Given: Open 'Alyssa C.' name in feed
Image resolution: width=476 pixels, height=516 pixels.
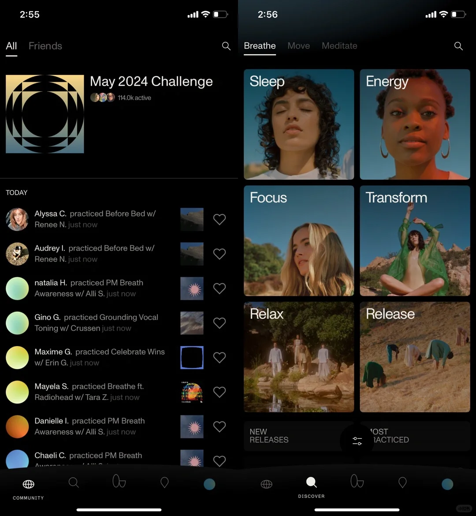Looking at the screenshot, I should [x=51, y=214].
